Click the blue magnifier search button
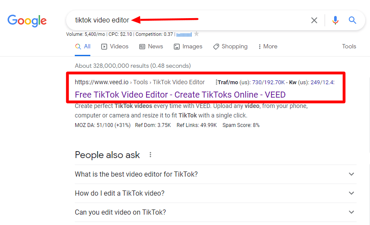 click(x=352, y=20)
